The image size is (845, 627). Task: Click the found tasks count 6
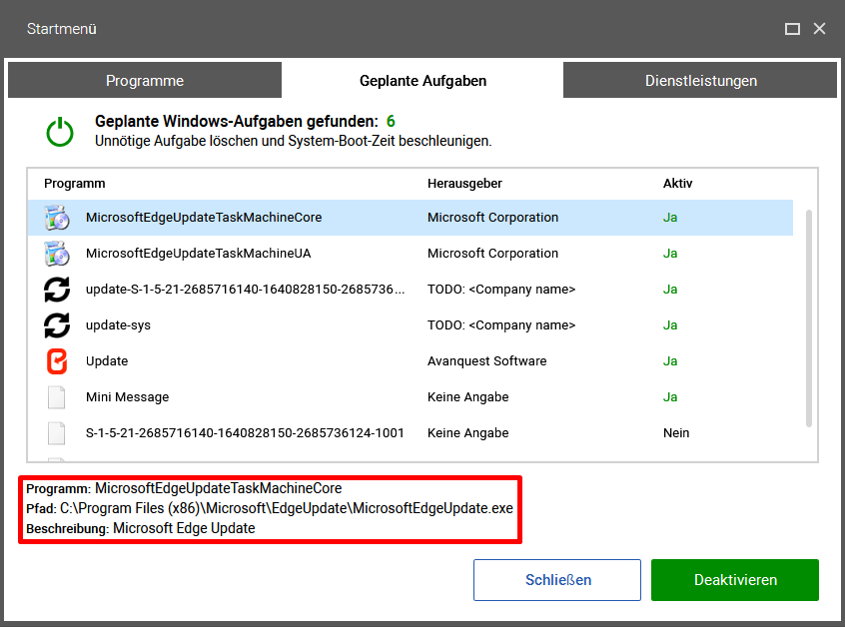391,121
